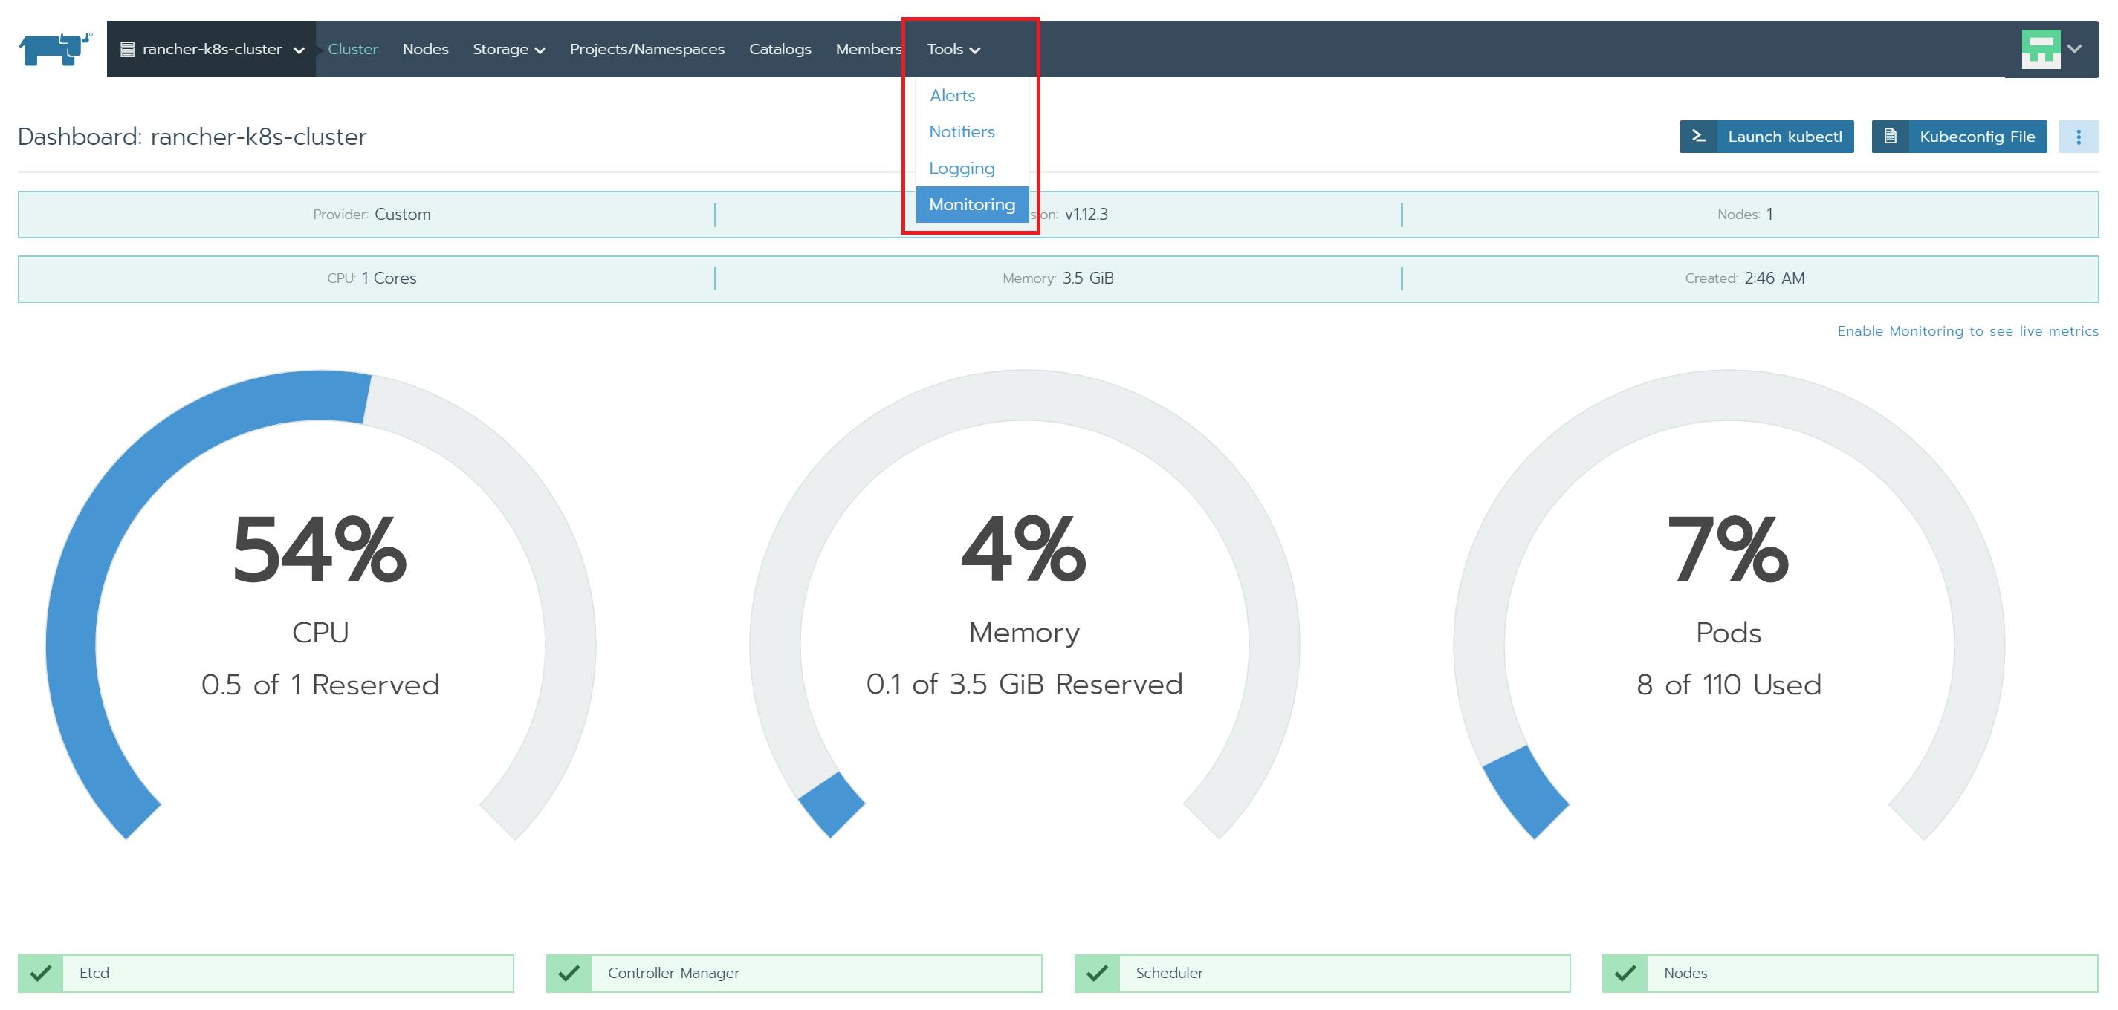Open the Storage dropdown menu

508,49
